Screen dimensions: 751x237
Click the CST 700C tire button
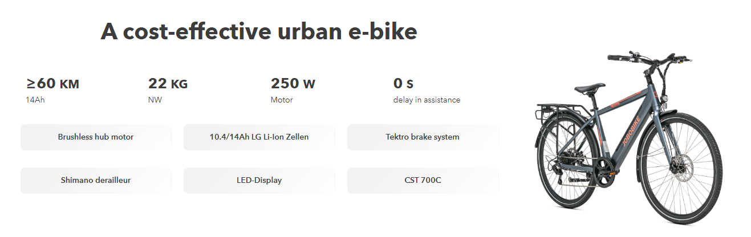[423, 181]
